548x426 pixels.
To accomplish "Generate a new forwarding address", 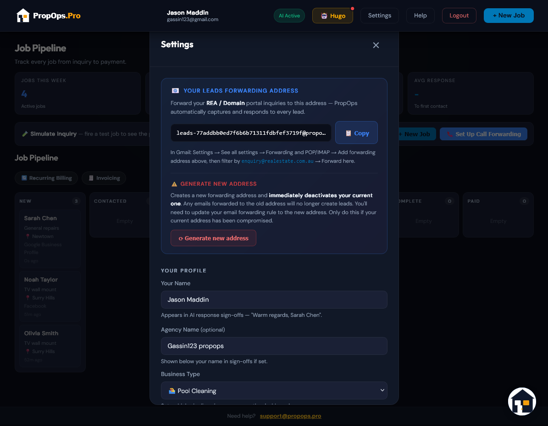I will click(x=213, y=238).
